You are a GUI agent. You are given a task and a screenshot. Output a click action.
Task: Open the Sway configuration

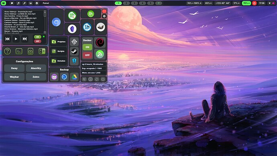click(x=14, y=68)
